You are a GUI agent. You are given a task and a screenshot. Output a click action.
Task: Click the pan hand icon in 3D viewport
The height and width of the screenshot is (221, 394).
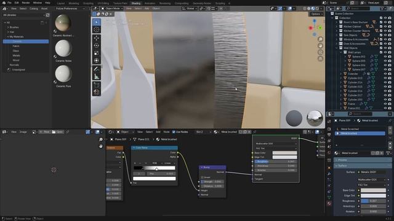point(320,45)
